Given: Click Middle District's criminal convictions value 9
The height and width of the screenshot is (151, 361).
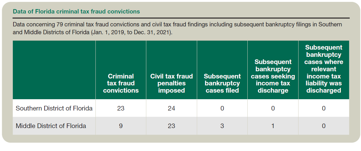Looking at the screenshot, I should 121,126.
